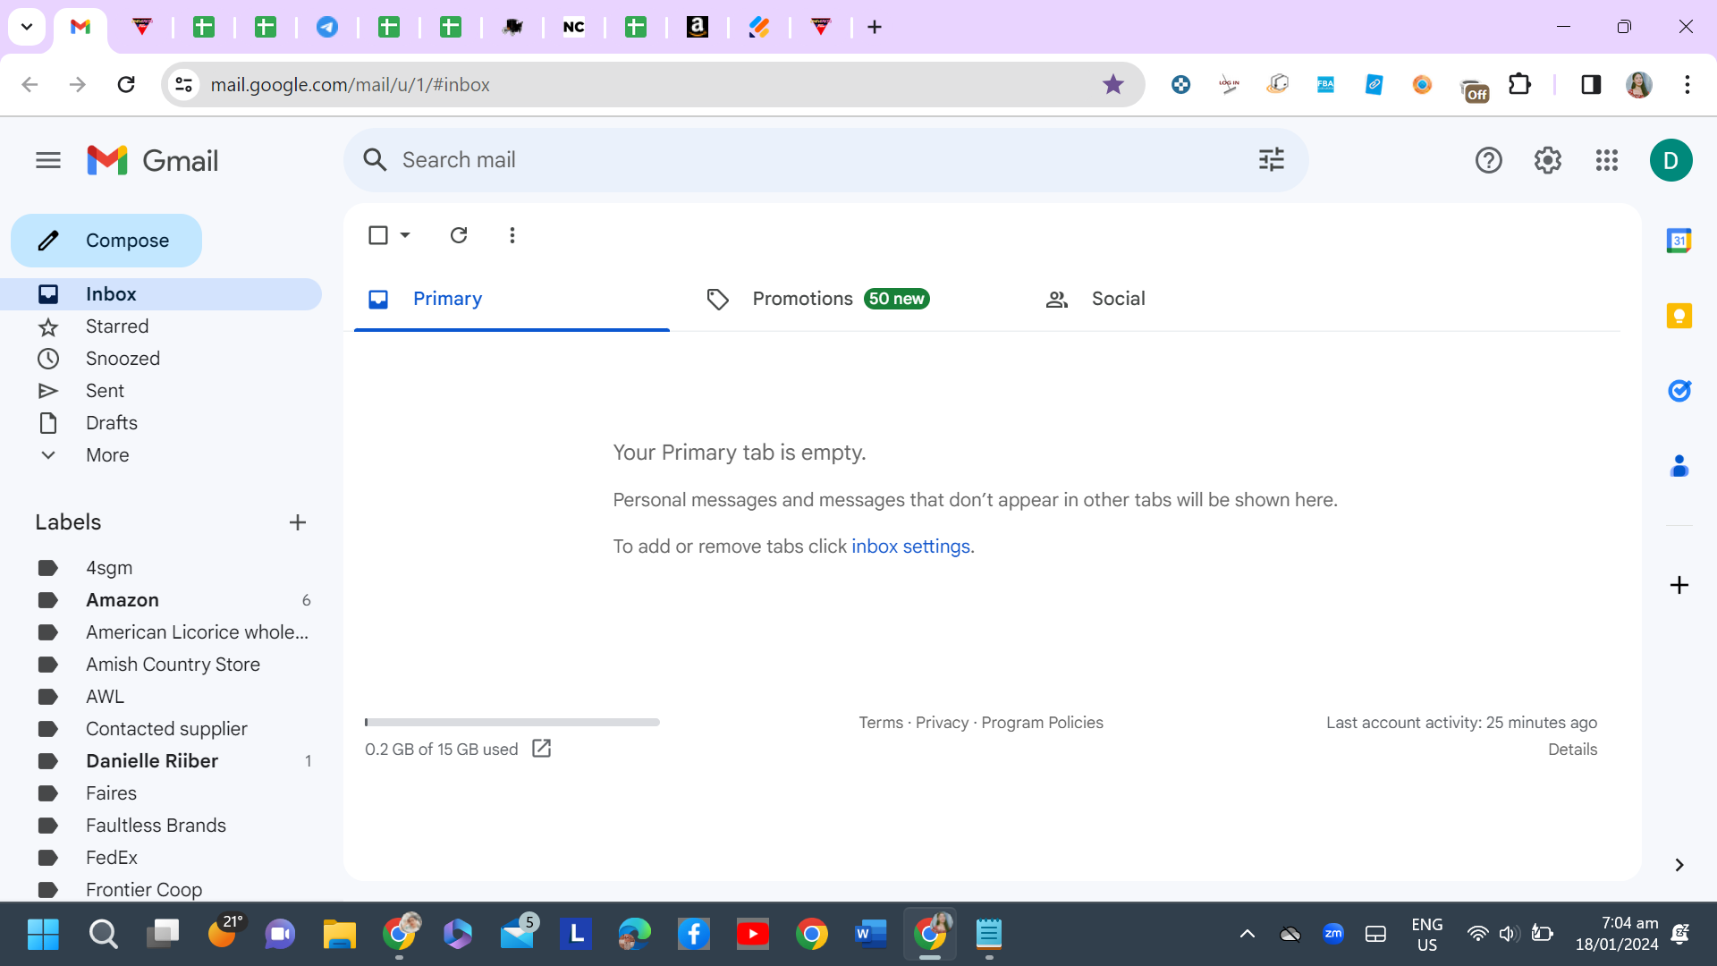Open the Starred folder

click(161, 326)
